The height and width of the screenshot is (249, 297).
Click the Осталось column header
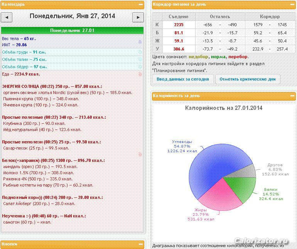click(x=220, y=17)
